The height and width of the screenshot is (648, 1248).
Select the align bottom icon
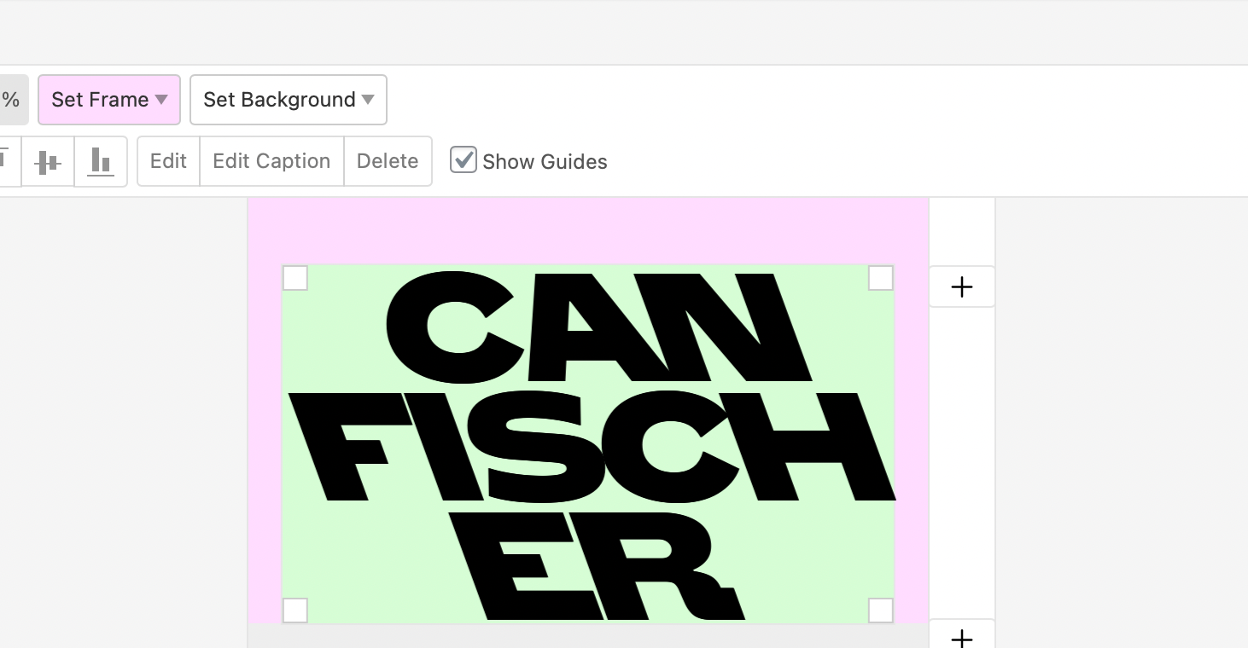point(101,161)
